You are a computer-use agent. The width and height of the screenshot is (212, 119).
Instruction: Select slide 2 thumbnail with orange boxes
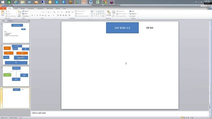16,55
